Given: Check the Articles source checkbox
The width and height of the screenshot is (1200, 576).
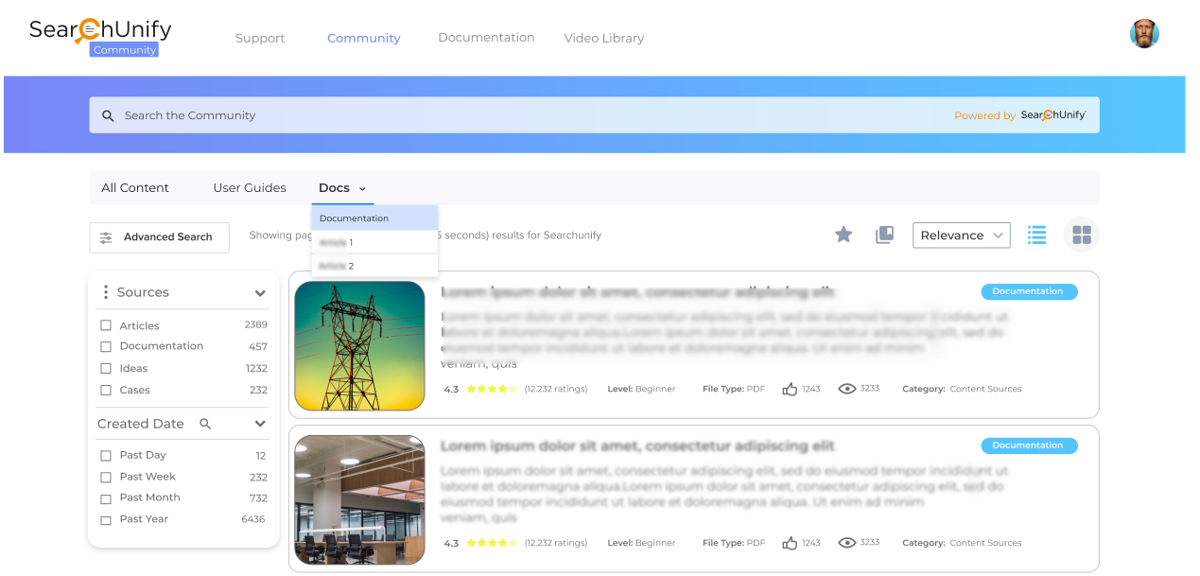Looking at the screenshot, I should coord(106,325).
